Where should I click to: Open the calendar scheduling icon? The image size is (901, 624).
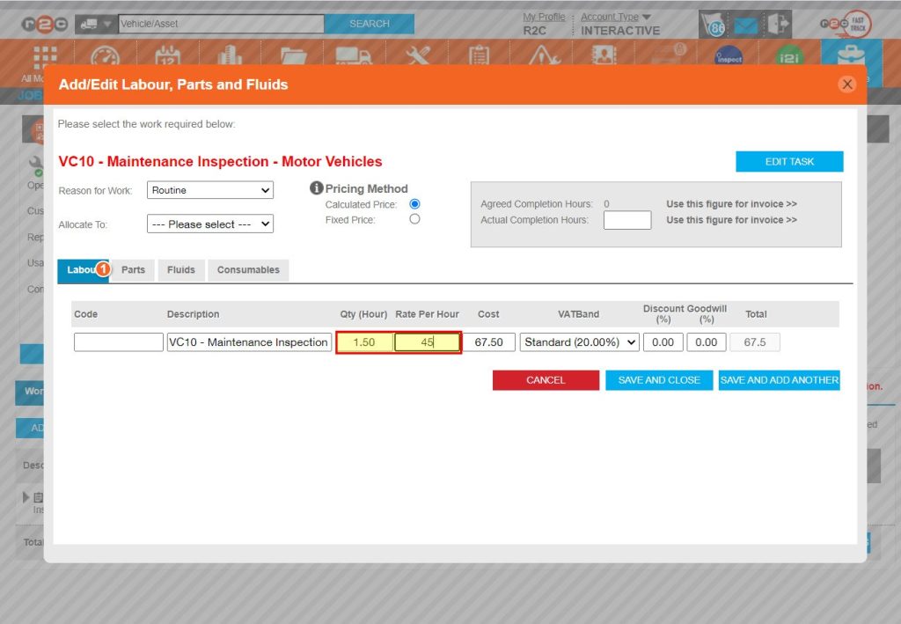point(168,55)
